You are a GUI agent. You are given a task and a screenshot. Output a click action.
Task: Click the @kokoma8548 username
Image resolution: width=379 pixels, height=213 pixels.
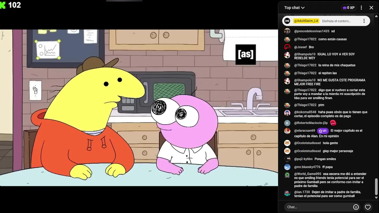coord(305,112)
